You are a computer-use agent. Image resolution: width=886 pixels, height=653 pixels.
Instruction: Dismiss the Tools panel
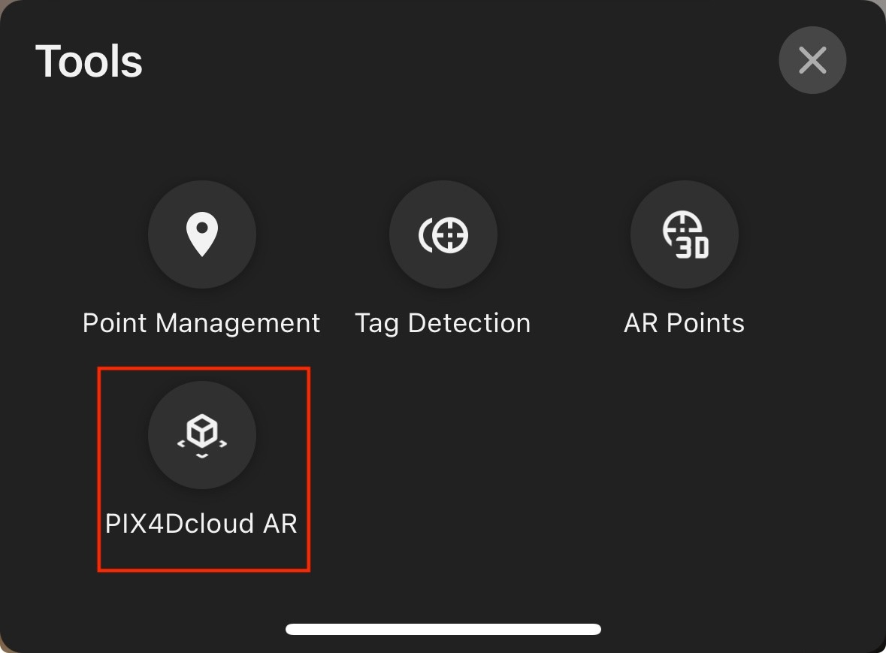click(812, 60)
